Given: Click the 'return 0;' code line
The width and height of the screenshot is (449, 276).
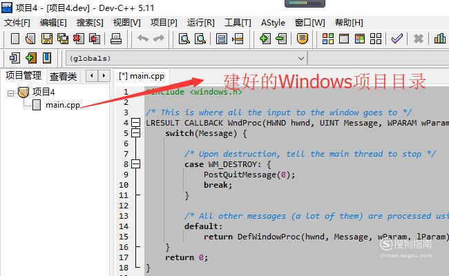Looking at the screenshot, I should pyautogui.click(x=187, y=257).
